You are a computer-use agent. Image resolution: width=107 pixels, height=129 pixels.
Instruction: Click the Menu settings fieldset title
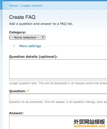pyautogui.click(x=30, y=46)
